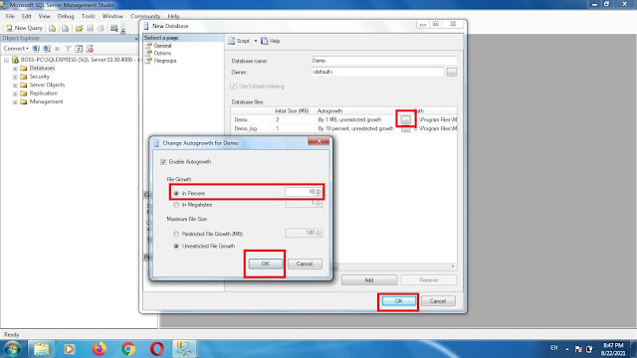Open the Object Explorer panel position dropdown
Image resolution: width=637 pixels, height=358 pixels.
pos(135,39)
